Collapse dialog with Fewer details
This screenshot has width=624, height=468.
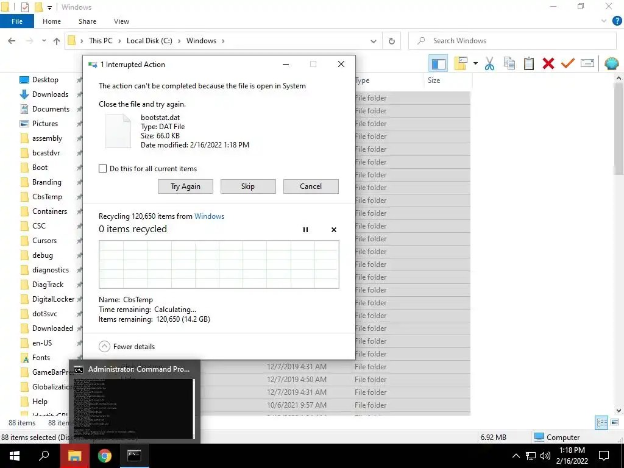click(x=127, y=346)
